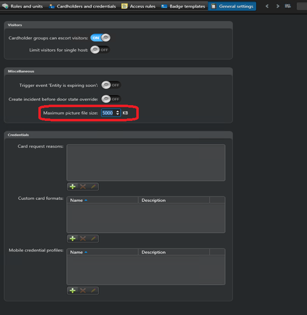The width and height of the screenshot is (307, 315).
Task: Click the Access rules tab icon
Action: [124, 6]
